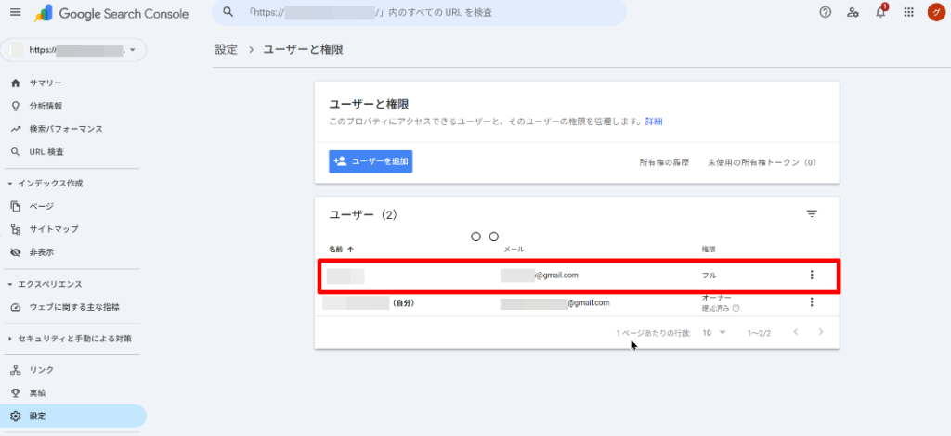
Task: Click the search magnifier icon in URL bar
Action: 228,12
